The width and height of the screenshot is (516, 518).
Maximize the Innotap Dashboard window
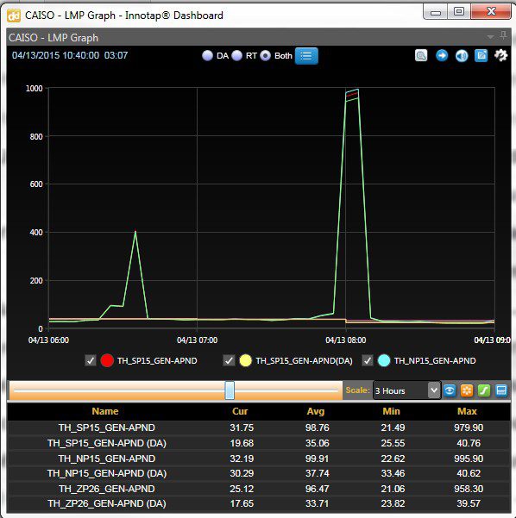pyautogui.click(x=459, y=12)
